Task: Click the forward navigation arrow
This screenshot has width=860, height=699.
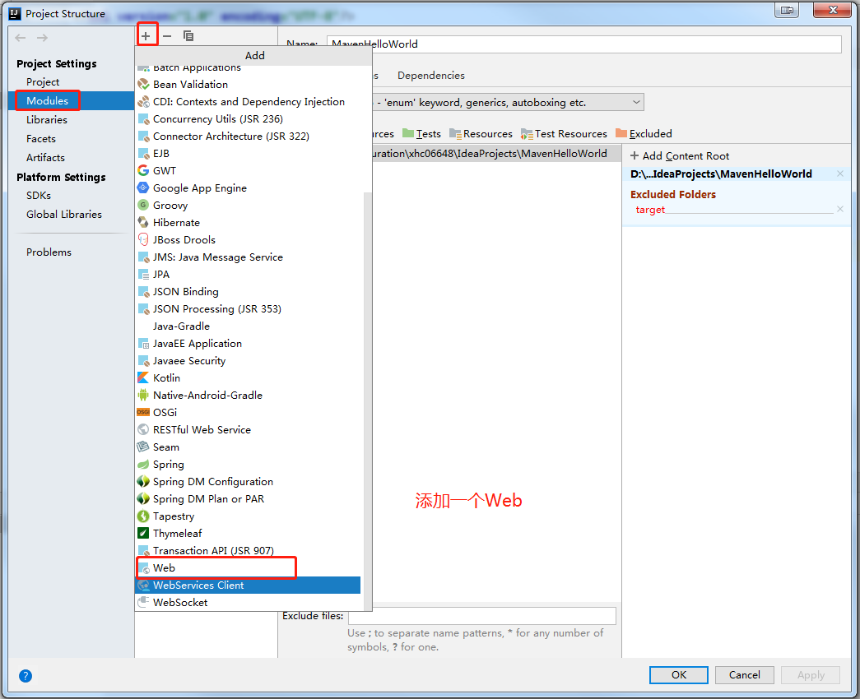Action: [42, 38]
